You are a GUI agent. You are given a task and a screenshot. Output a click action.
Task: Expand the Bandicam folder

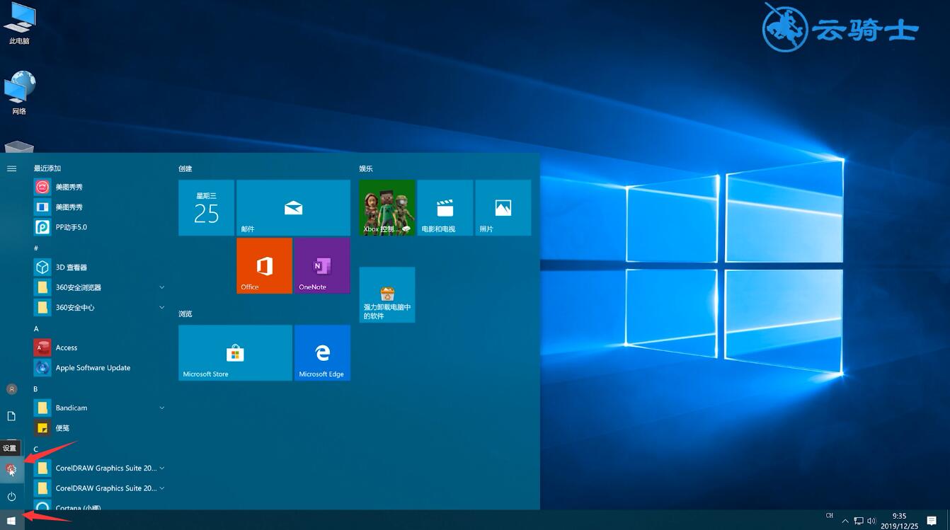[x=99, y=408]
